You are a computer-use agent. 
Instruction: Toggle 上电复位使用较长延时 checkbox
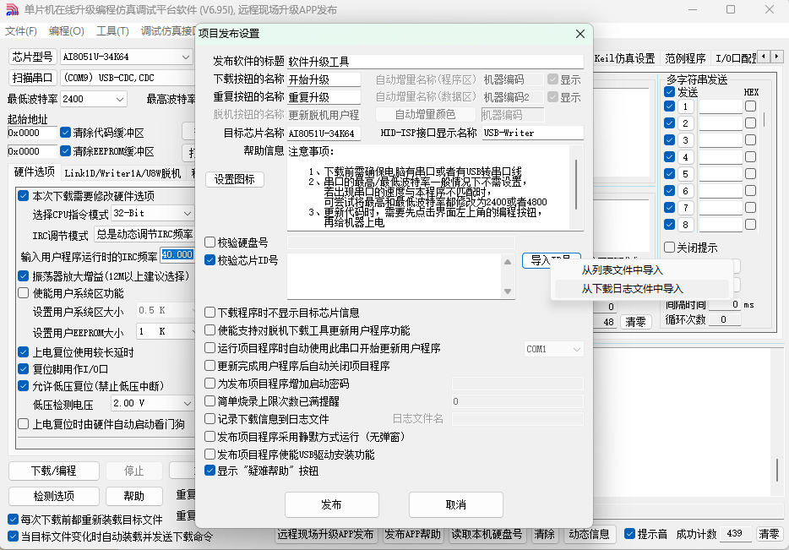click(x=23, y=351)
